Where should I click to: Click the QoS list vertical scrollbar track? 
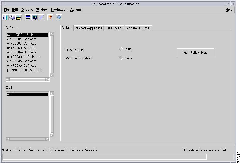click(x=52, y=114)
